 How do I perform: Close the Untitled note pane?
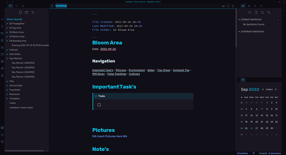click(x=228, y=6)
